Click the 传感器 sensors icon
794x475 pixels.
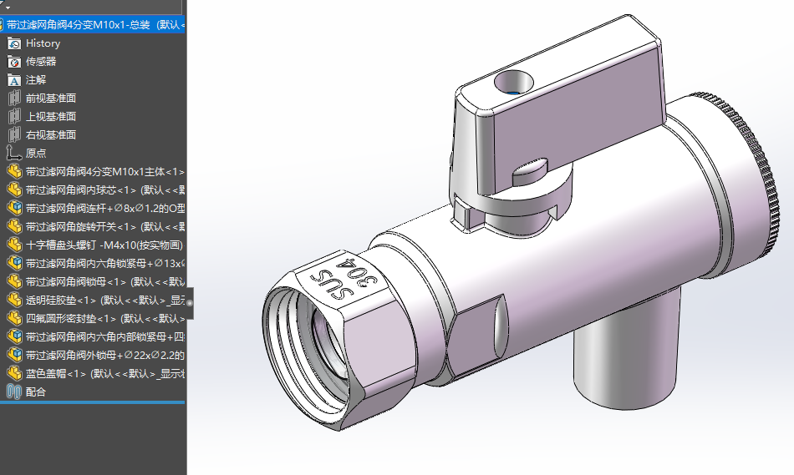[x=14, y=62]
